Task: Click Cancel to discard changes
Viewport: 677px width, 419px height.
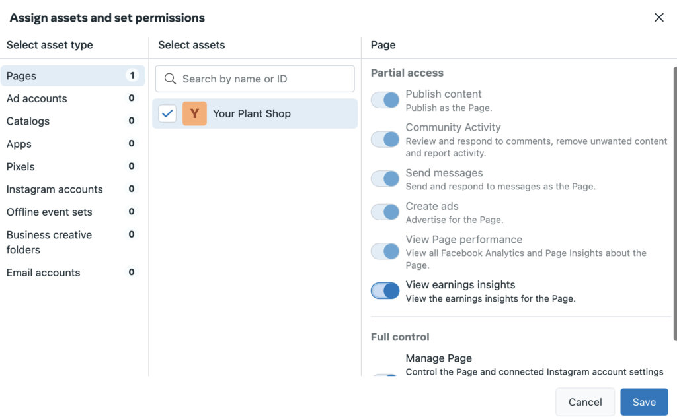Action: (x=584, y=401)
